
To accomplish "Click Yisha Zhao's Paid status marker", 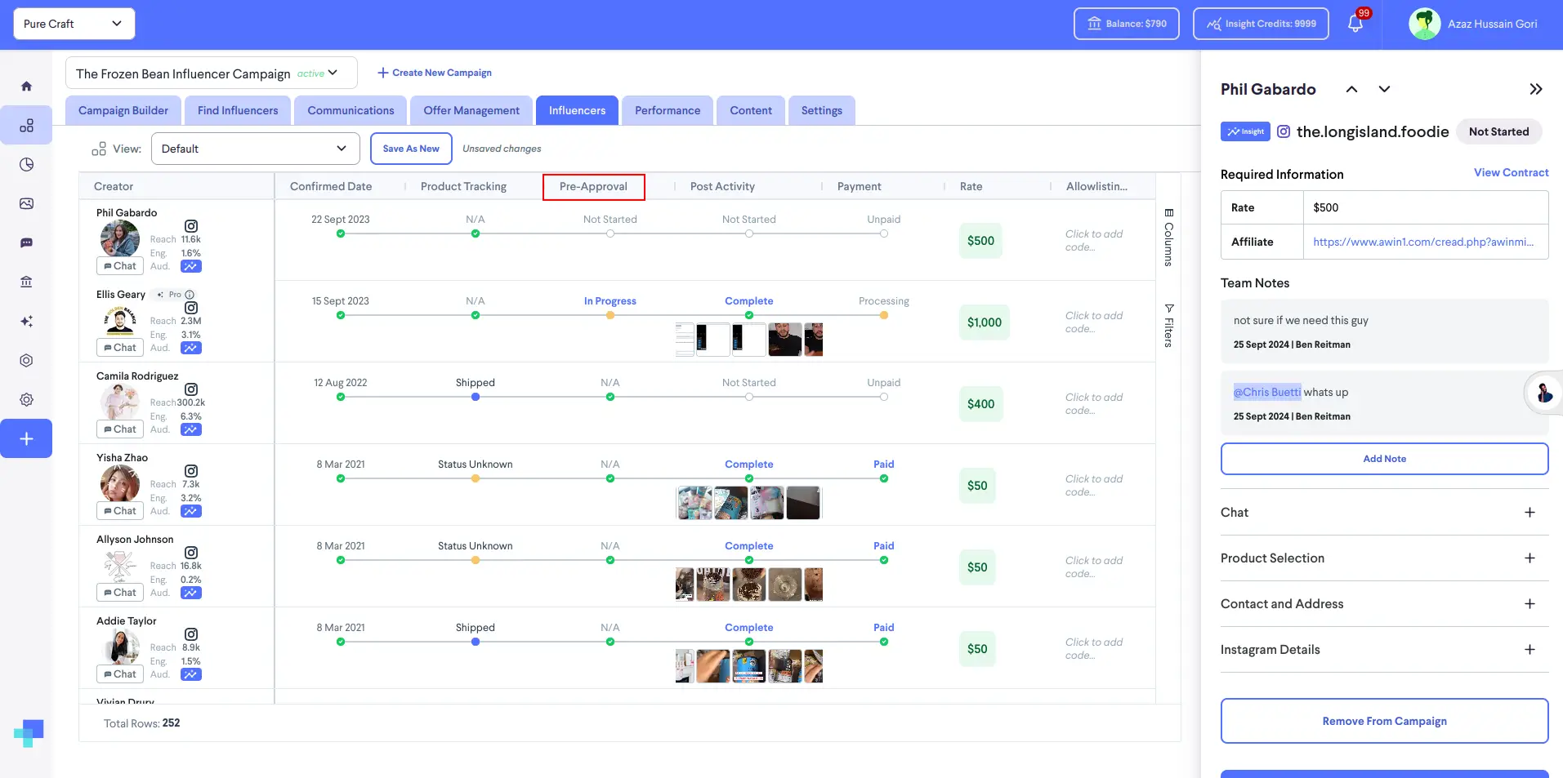I will [883, 478].
